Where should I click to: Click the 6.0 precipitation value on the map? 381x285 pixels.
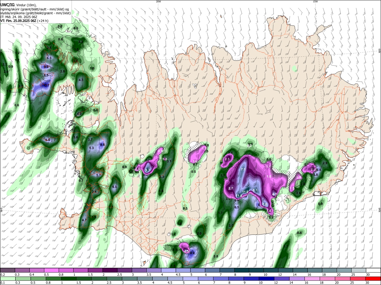(115, 187)
